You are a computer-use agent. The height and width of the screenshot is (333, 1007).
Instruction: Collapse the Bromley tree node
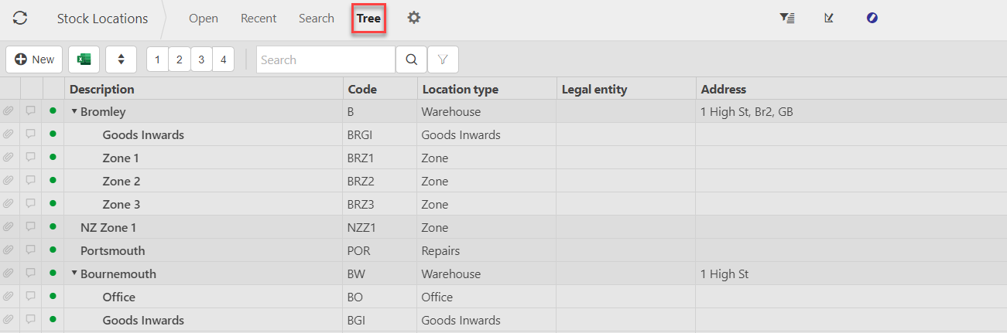pos(74,111)
